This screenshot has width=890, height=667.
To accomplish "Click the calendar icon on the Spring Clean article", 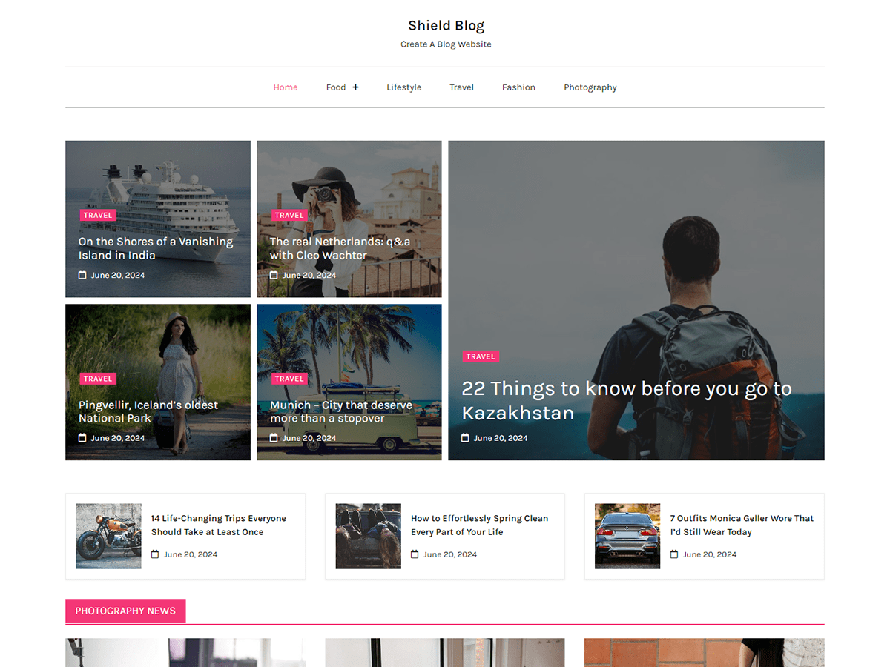I will pyautogui.click(x=416, y=554).
